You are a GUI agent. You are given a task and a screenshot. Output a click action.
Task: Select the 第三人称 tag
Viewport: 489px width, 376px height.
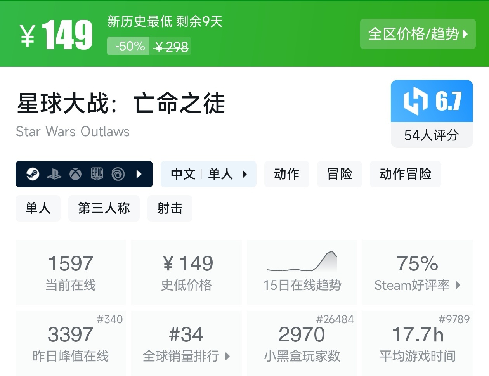click(x=104, y=208)
